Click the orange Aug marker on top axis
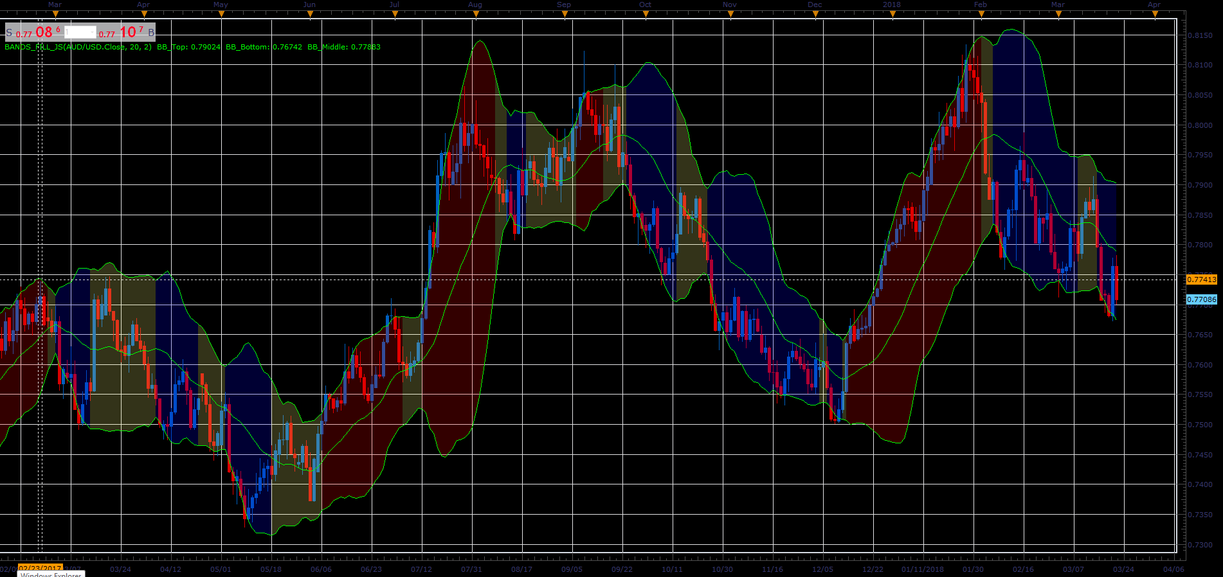1223x577 pixels. tap(476, 14)
